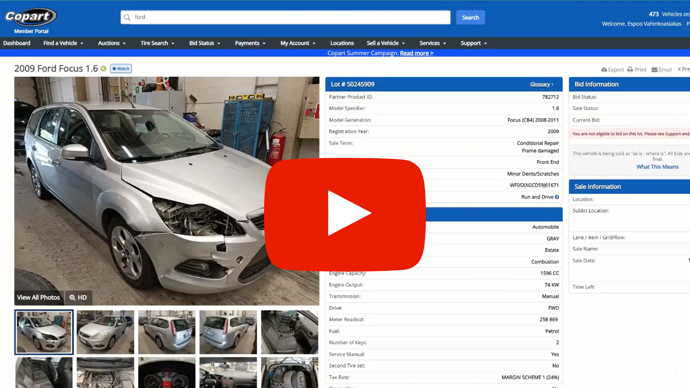
Task: Click VIN WF0SXXGCDS9J61671 text
Action: coord(534,185)
